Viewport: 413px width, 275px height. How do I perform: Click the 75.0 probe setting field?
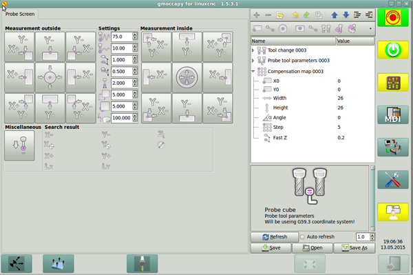click(x=122, y=37)
